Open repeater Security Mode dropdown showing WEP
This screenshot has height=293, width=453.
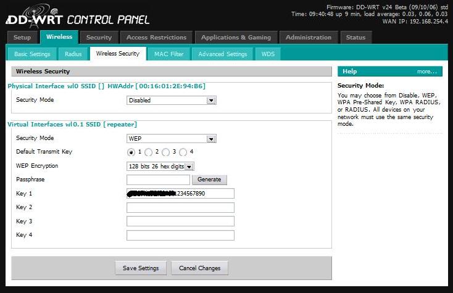[x=172, y=139]
